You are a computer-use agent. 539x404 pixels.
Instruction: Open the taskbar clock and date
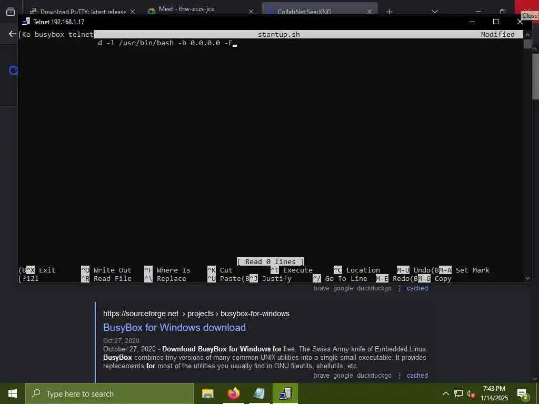point(494,393)
